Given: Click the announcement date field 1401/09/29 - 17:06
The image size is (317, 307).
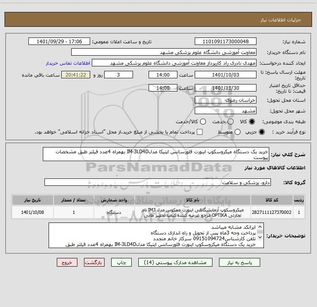Looking at the screenshot, I should (x=59, y=41).
